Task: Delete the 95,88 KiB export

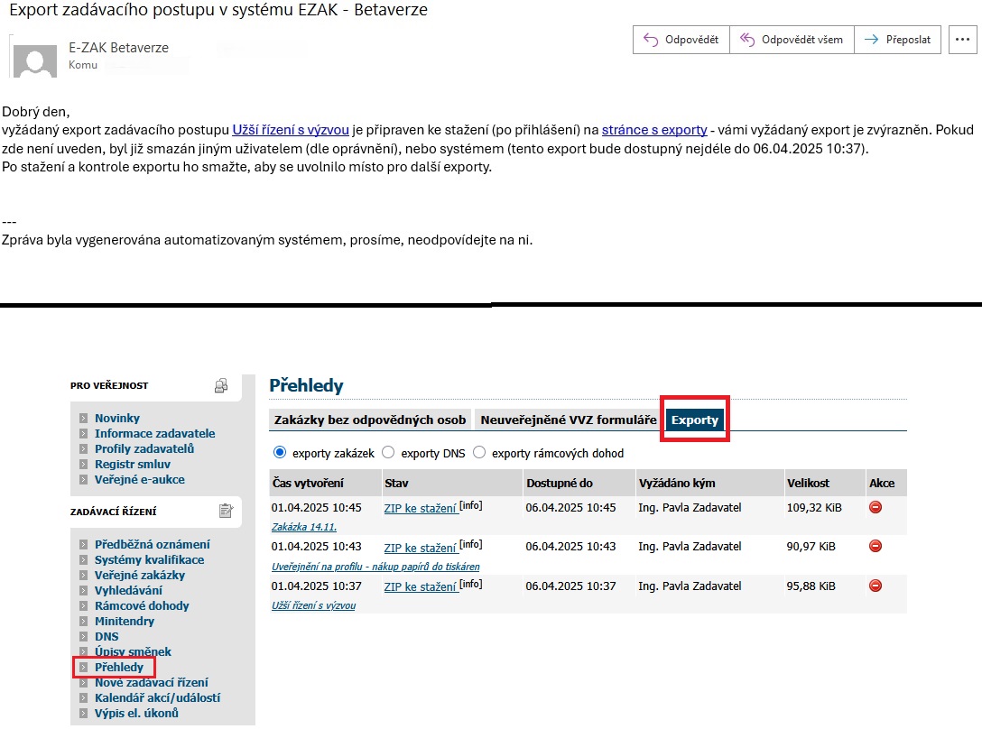Action: pyautogui.click(x=875, y=586)
